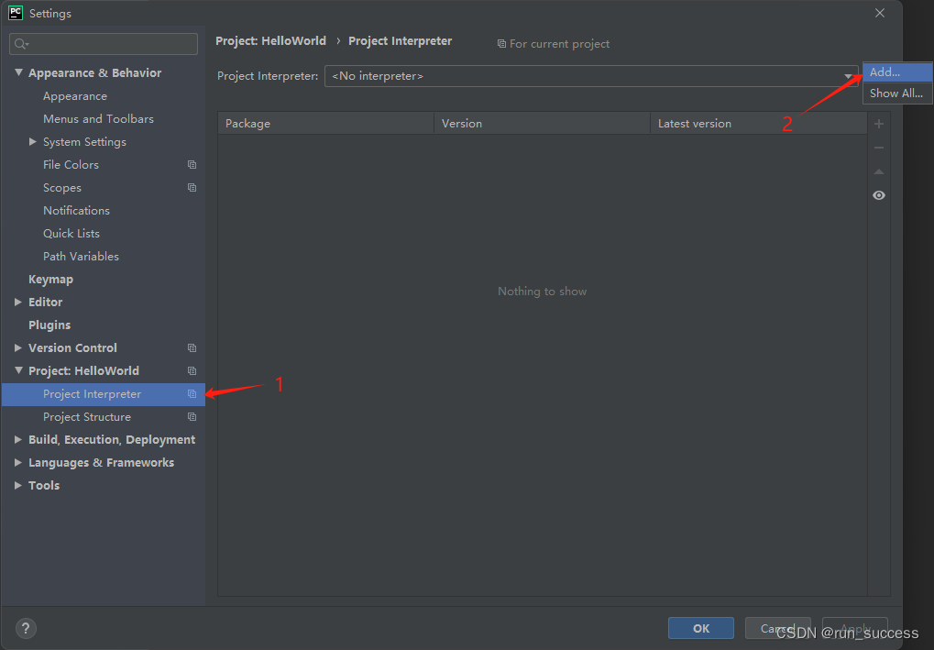Click the OK button
934x650 pixels.
coord(701,628)
